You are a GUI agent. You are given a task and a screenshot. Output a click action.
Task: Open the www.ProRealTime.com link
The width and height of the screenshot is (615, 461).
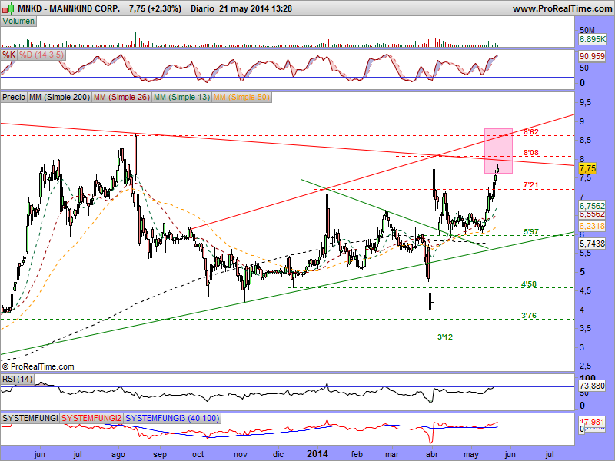click(x=562, y=8)
